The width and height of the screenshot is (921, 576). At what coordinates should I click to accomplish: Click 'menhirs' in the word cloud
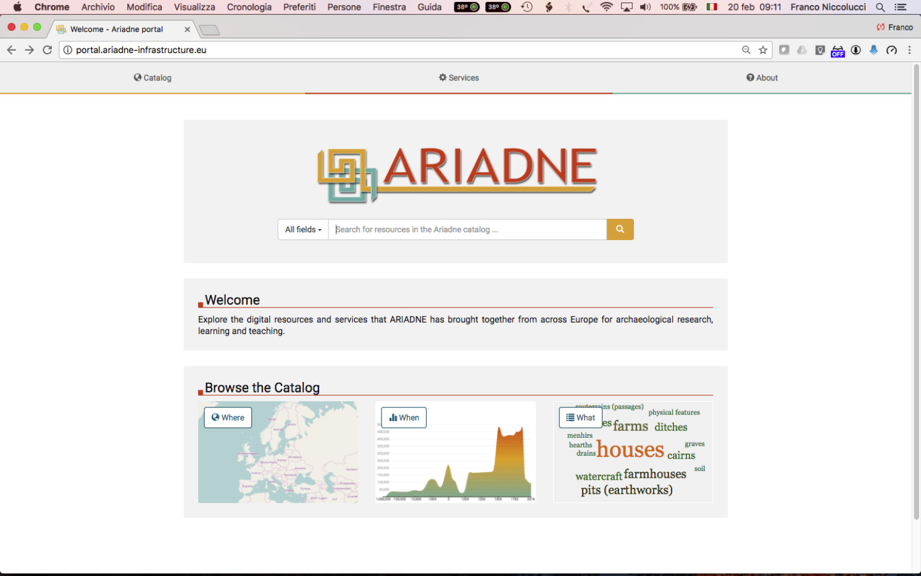[x=580, y=435]
